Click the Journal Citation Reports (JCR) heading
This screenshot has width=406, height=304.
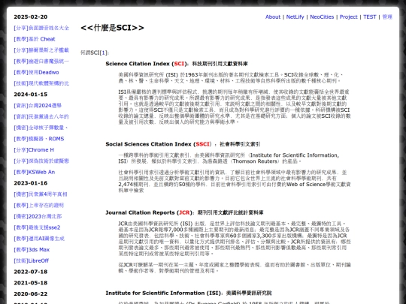point(184,212)
